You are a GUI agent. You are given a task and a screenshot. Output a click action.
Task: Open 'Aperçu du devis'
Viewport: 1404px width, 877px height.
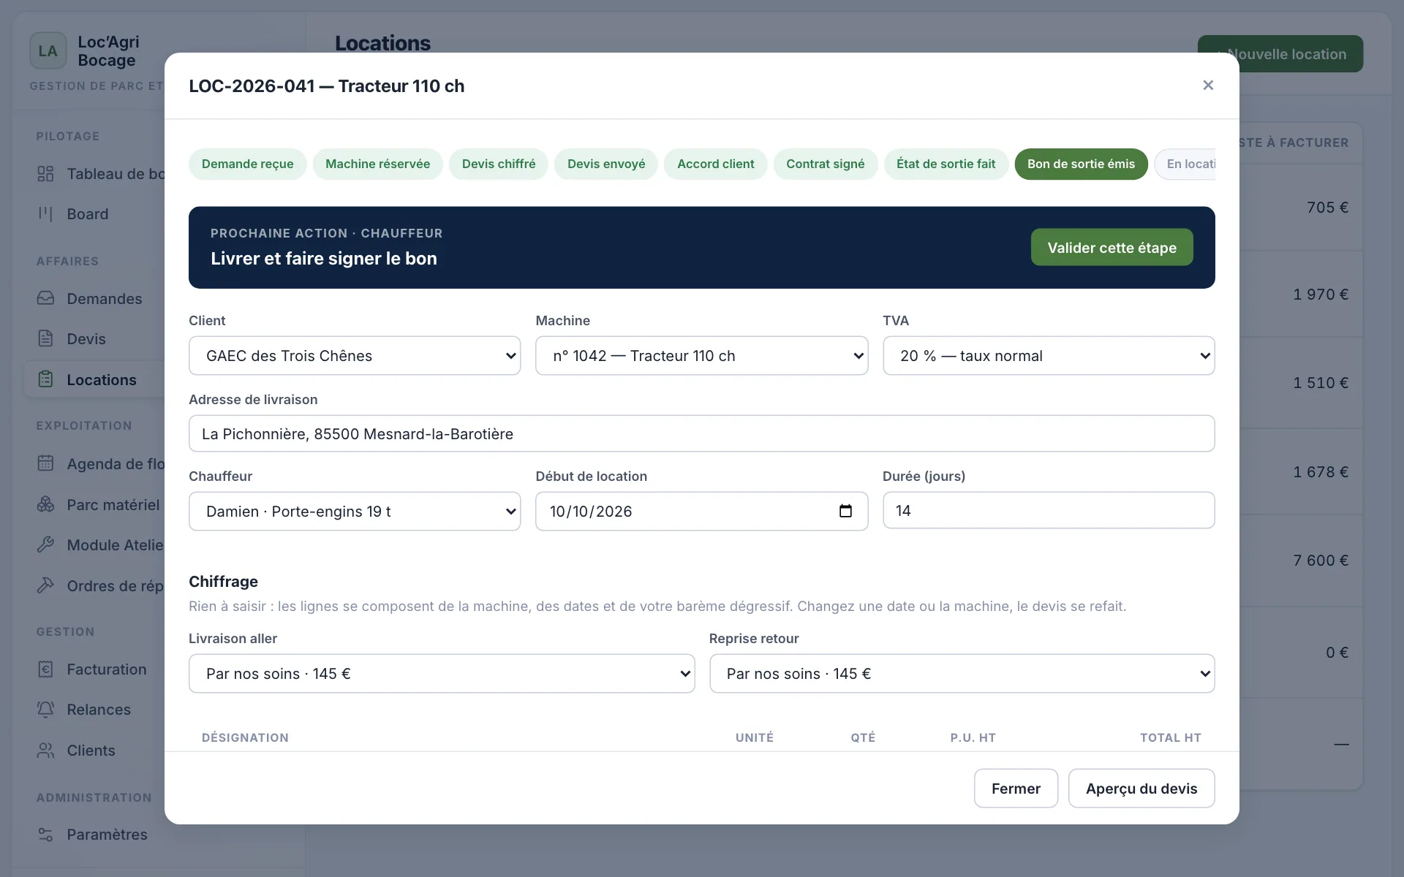point(1141,789)
